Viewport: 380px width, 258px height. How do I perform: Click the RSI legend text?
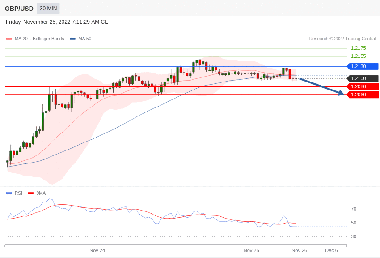point(18,193)
